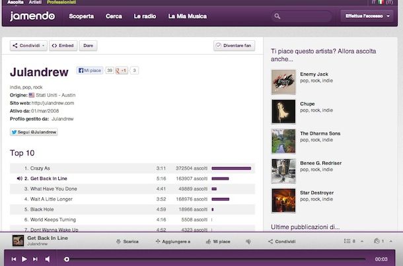
Task: Switch to the Artisti tab
Action: (x=35, y=2)
